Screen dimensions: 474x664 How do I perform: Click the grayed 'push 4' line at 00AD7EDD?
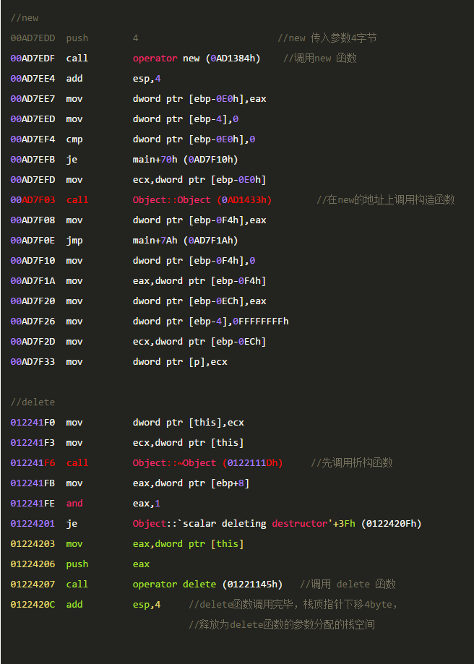[x=74, y=38]
